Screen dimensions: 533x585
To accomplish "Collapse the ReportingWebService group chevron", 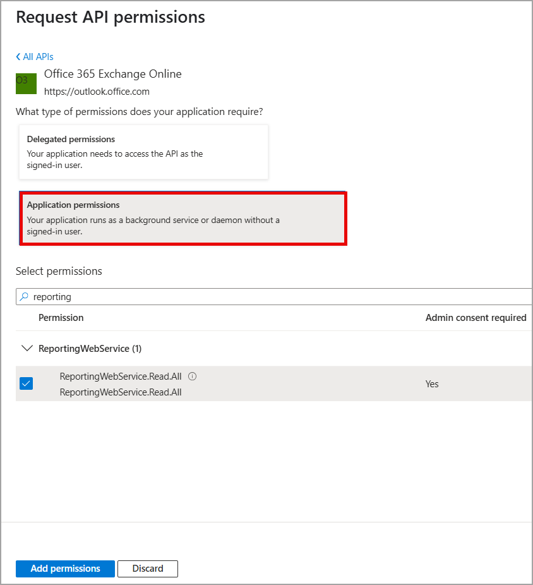I will tap(27, 348).
